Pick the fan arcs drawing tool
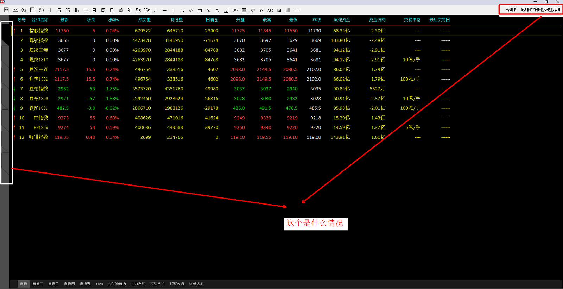 coord(235,10)
